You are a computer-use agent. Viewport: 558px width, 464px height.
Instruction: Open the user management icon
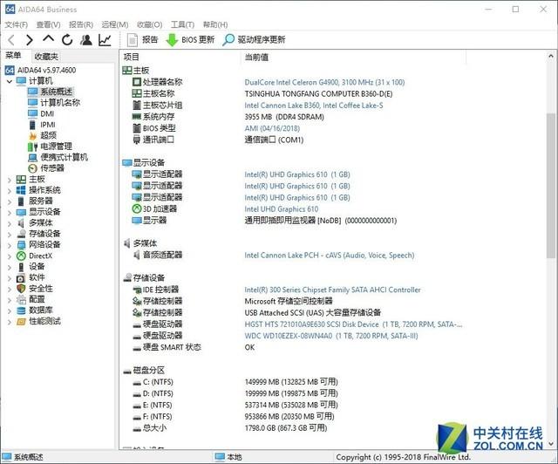(85, 39)
